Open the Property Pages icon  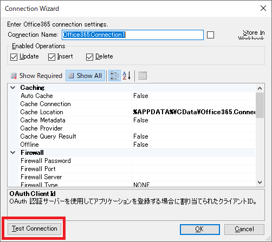143,76
